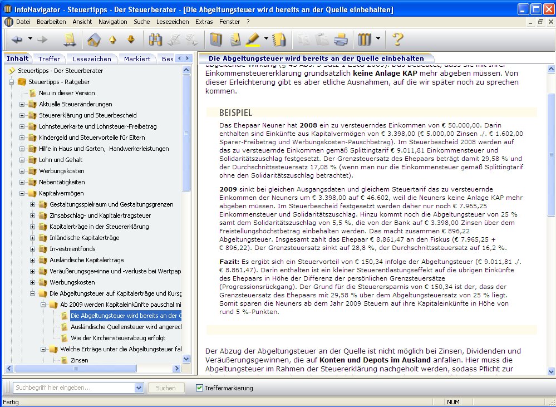This screenshot has width=556, height=407.
Task: Expand the Aktuelle Steueränderungen node
Action: click(x=22, y=104)
